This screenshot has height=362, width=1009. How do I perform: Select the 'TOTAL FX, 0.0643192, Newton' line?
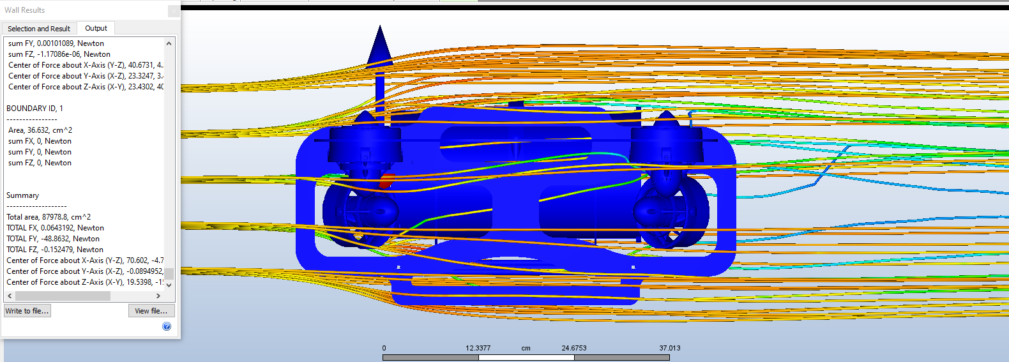pyautogui.click(x=55, y=228)
